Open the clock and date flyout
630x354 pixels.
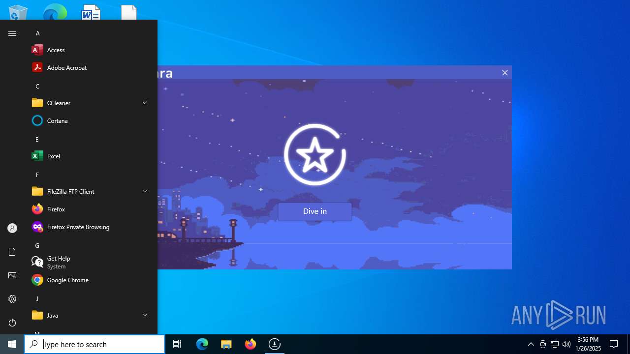pos(588,344)
